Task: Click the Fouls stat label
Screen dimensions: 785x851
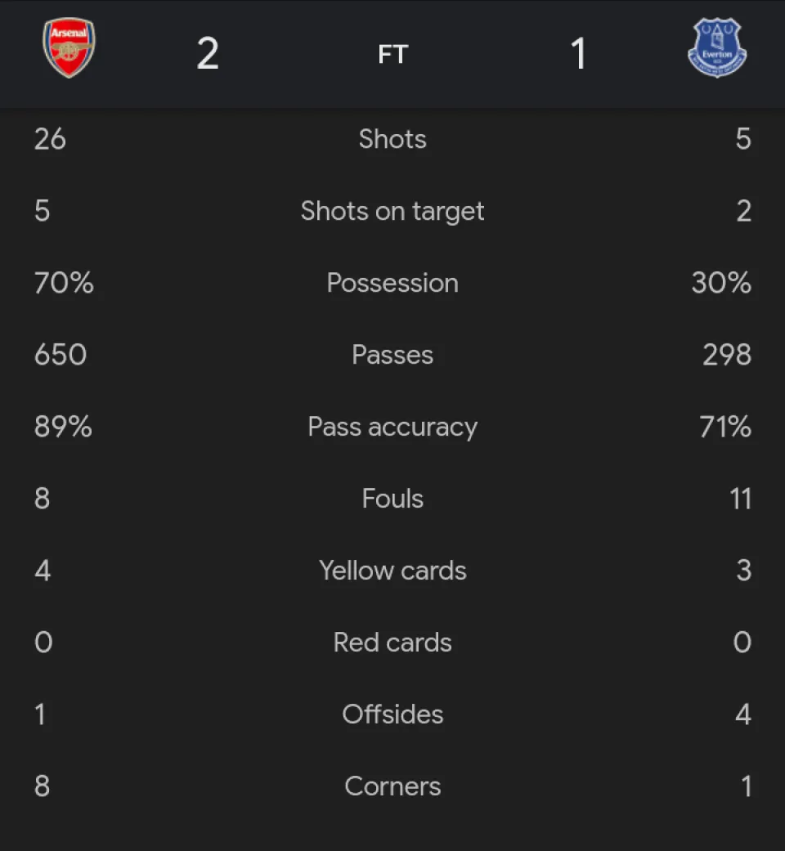Action: (x=392, y=499)
